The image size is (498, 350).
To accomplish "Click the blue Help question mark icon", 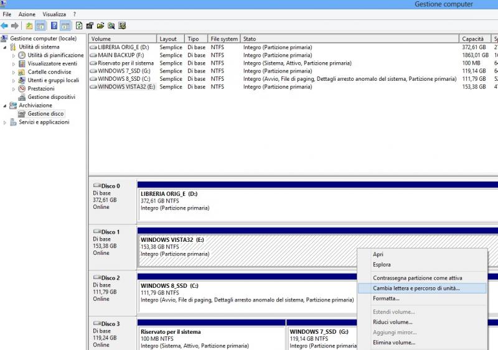I will [54, 25].
